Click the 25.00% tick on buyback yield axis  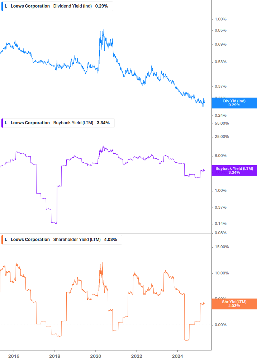pos(222,137)
